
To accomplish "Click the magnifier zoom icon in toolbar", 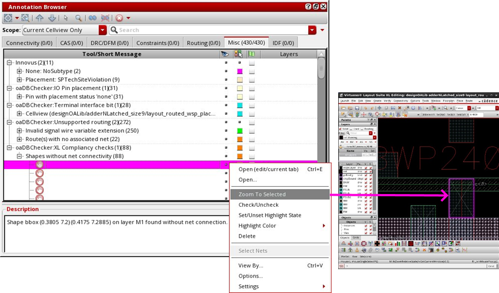I will tap(79, 18).
